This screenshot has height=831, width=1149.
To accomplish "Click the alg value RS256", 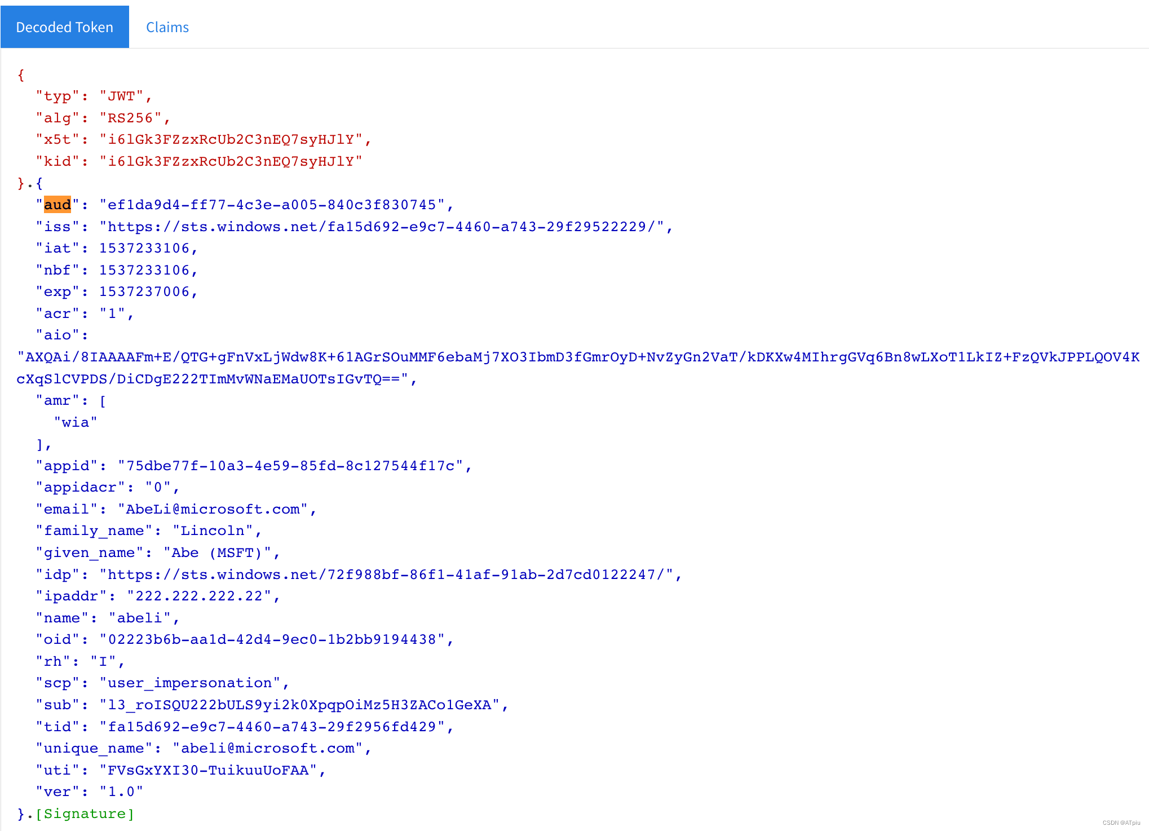I will pos(130,118).
